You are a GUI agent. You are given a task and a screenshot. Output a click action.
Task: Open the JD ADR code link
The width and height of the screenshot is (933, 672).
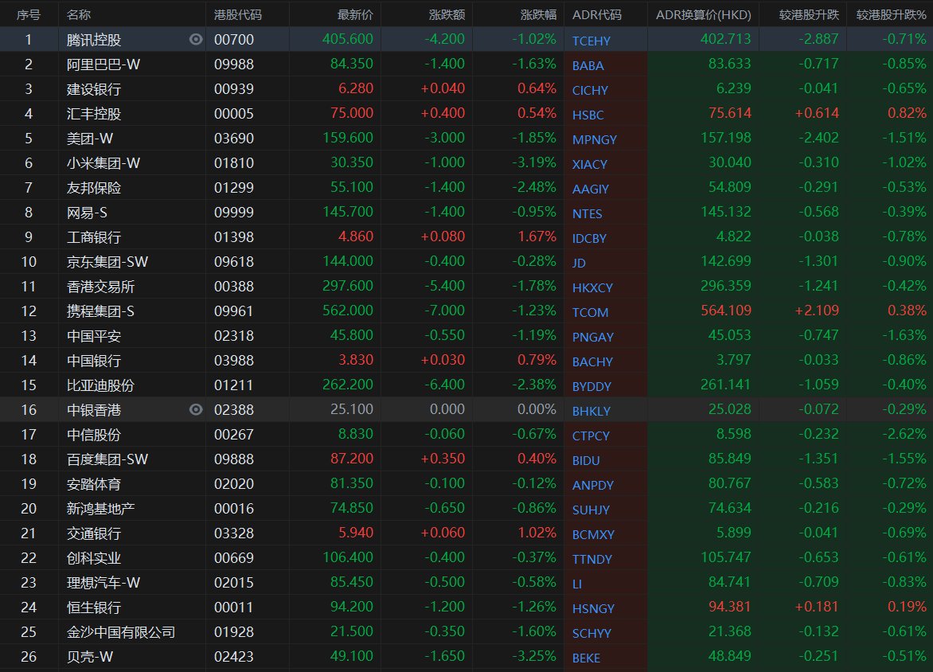click(x=579, y=263)
